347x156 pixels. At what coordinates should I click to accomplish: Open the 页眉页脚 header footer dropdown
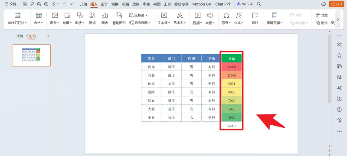[275, 23]
